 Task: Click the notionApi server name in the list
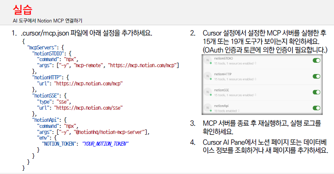click(x=221, y=106)
